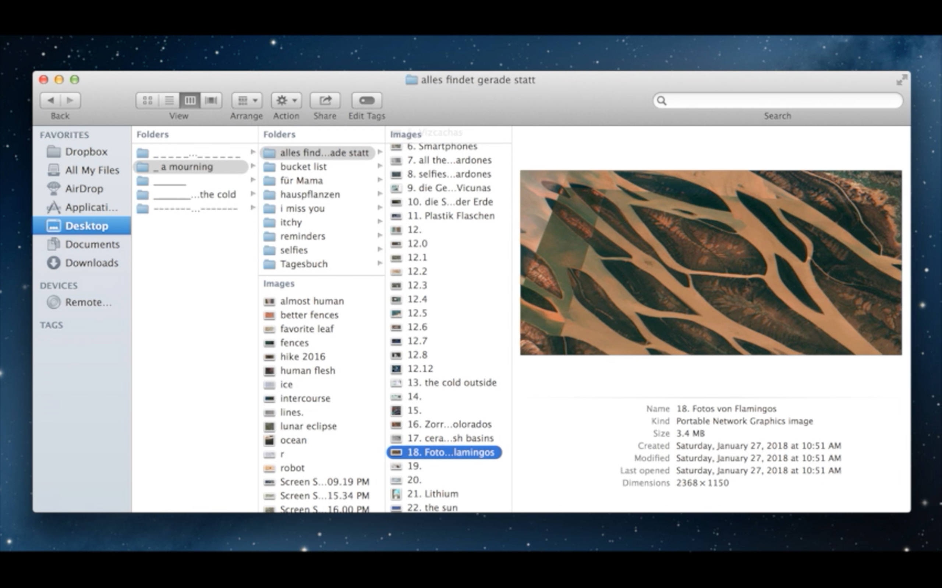Switch to list view
The height and width of the screenshot is (588, 942).
coord(169,101)
